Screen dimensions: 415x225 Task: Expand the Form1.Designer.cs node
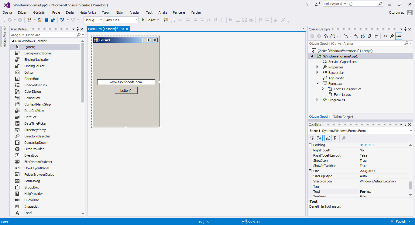click(323, 89)
